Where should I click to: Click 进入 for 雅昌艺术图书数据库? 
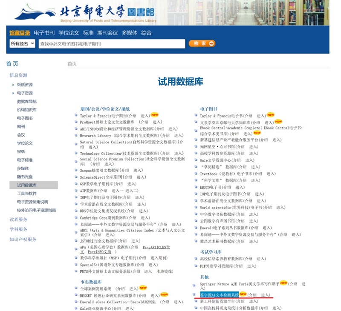pos(253,241)
